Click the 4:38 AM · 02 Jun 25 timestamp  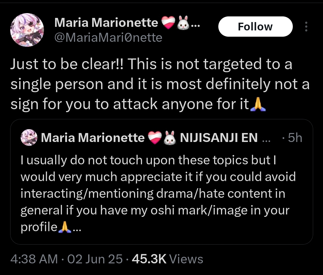pyautogui.click(x=66, y=259)
